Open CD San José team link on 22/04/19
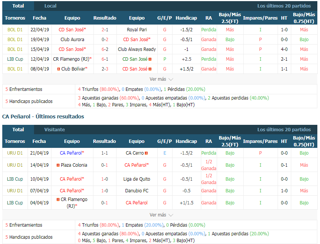Screen dimensions: 320x244 [x=72, y=30]
